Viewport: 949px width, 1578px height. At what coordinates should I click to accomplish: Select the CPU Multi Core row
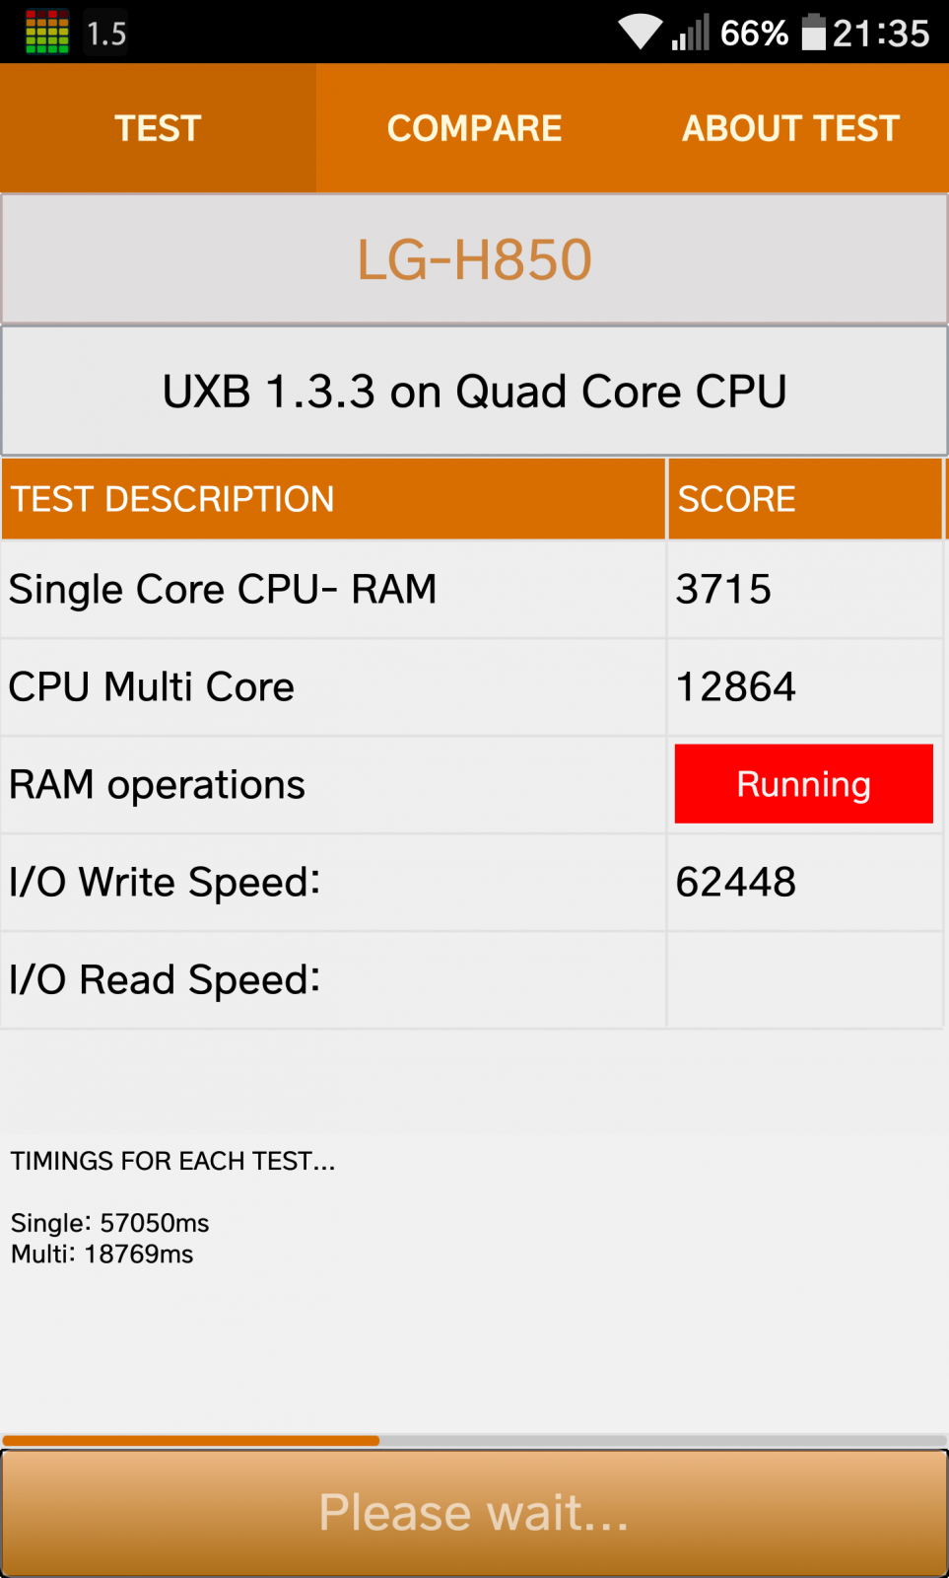(472, 686)
